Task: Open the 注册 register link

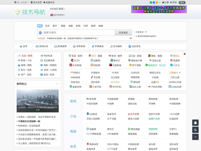Action: (165, 2)
